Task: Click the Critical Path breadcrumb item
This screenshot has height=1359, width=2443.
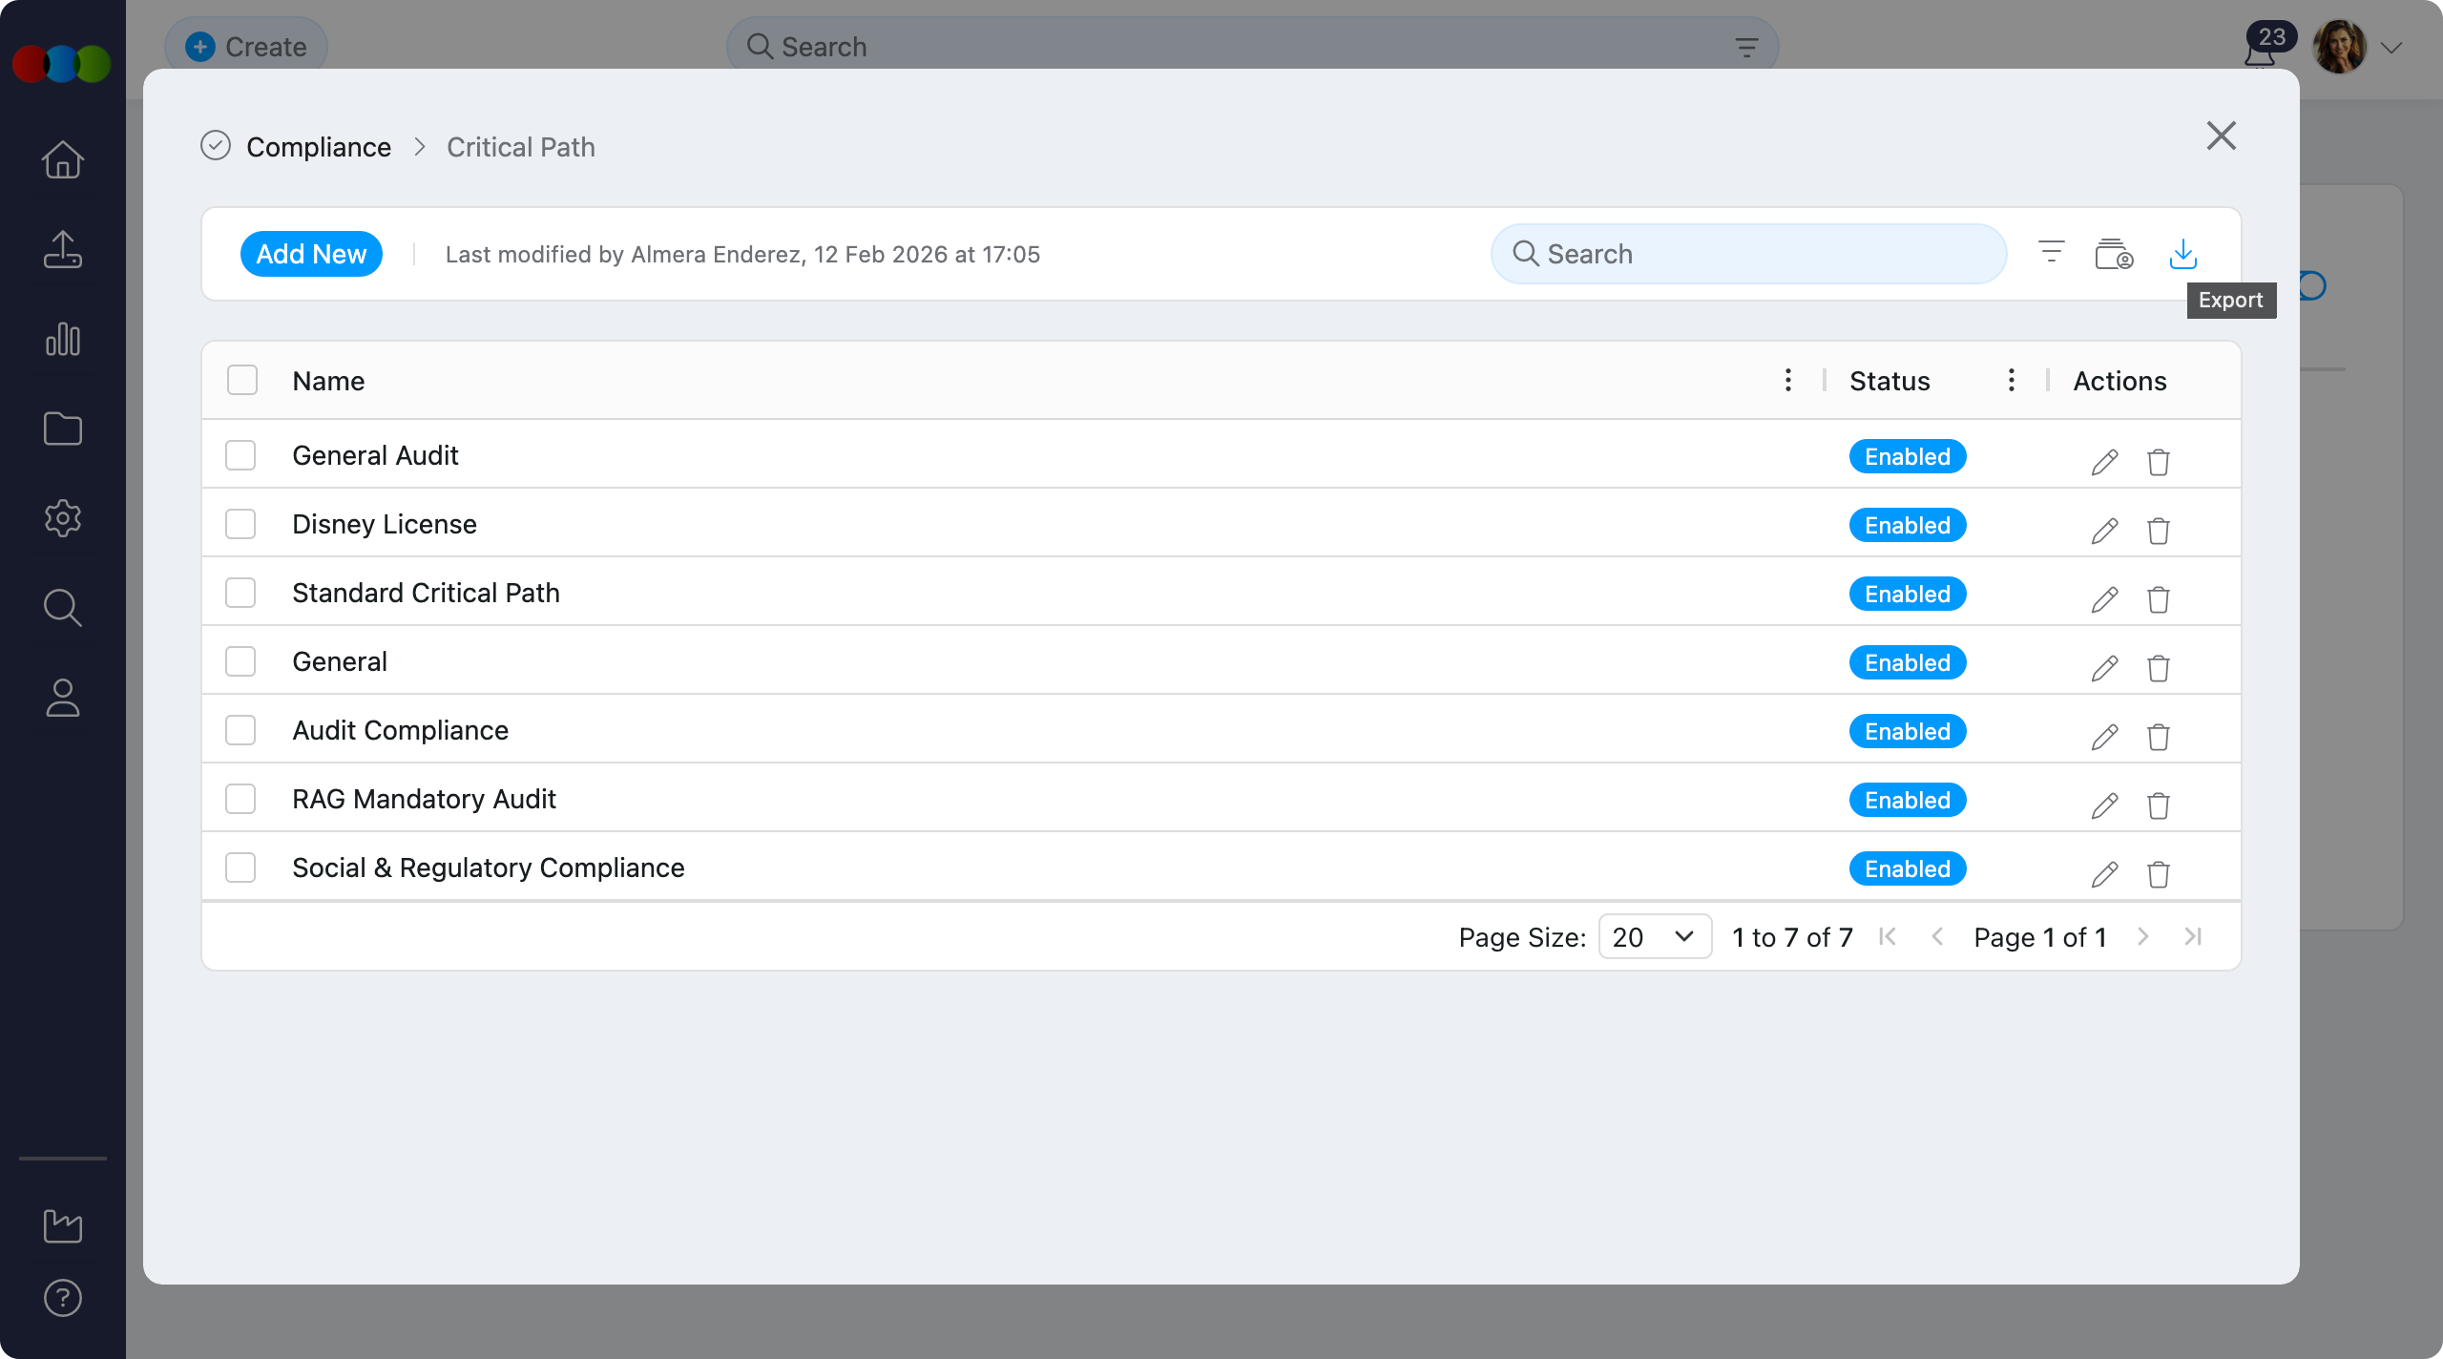Action: (x=520, y=147)
